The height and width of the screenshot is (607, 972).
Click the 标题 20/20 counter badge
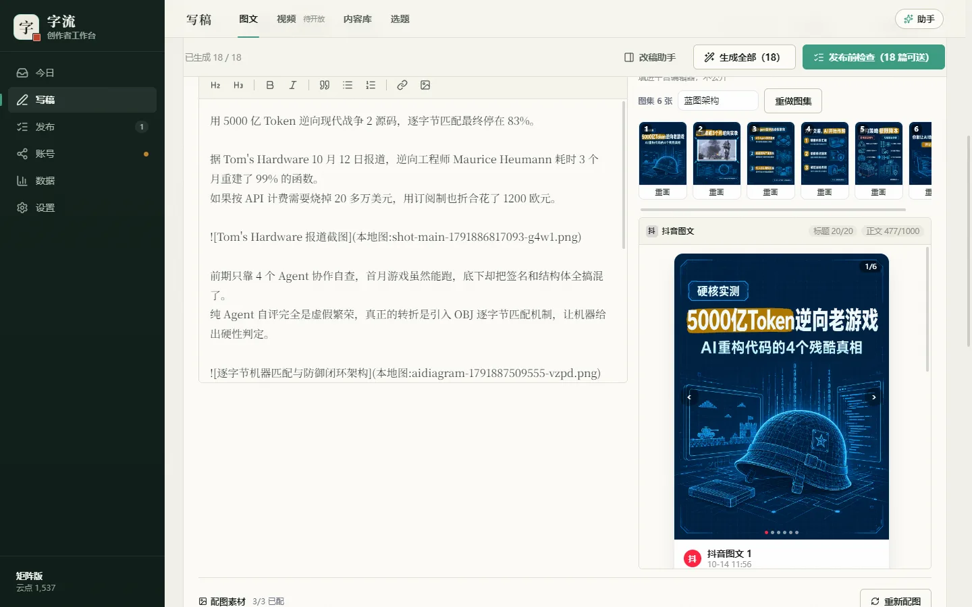click(x=833, y=231)
